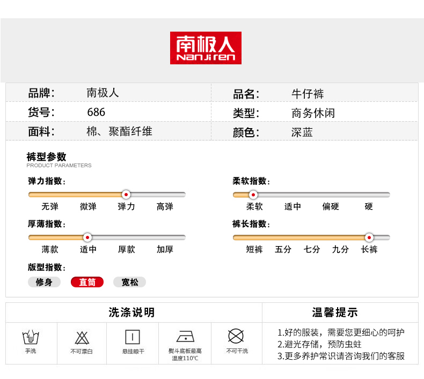Click the do not bleach 不可漂白 icon
The image size is (424, 379).
pos(82,338)
